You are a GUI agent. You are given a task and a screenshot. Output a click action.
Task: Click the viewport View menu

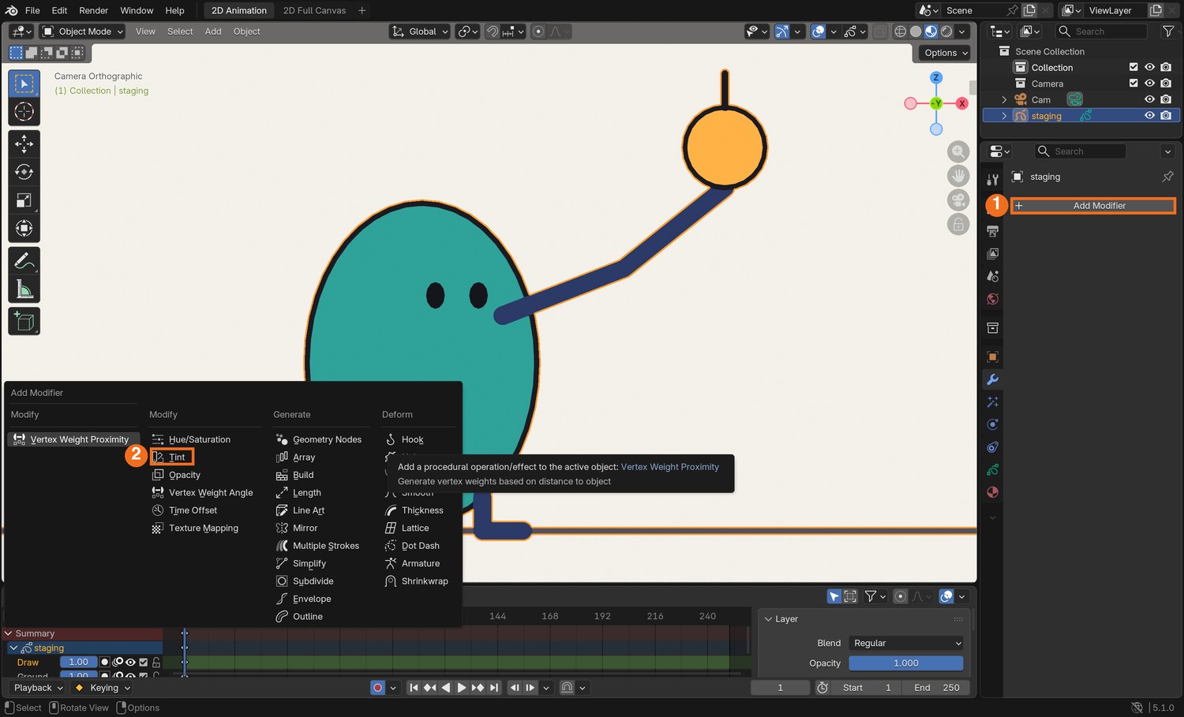[145, 32]
